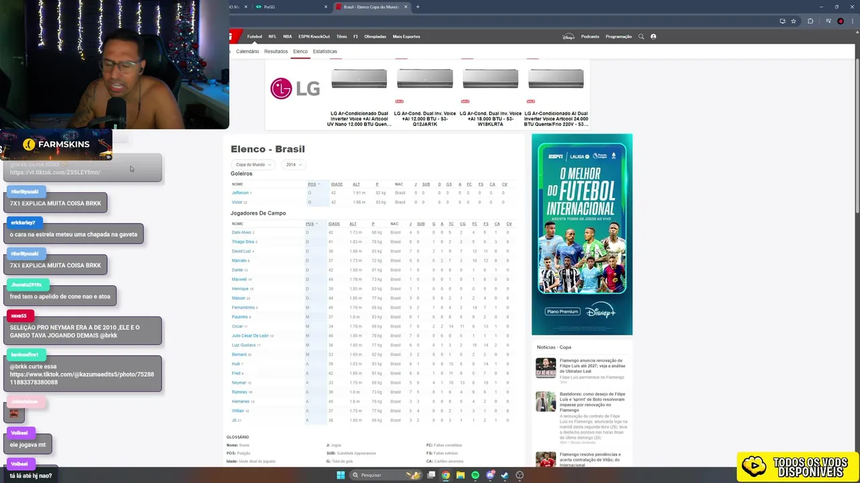Switch to the Estatísticas tab
The height and width of the screenshot is (483, 860).
click(x=325, y=51)
